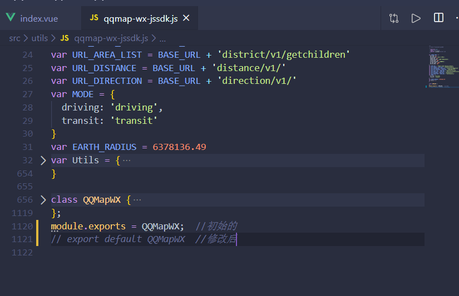The image size is (459, 296).
Task: Open the source control compare changes icon
Action: (394, 18)
